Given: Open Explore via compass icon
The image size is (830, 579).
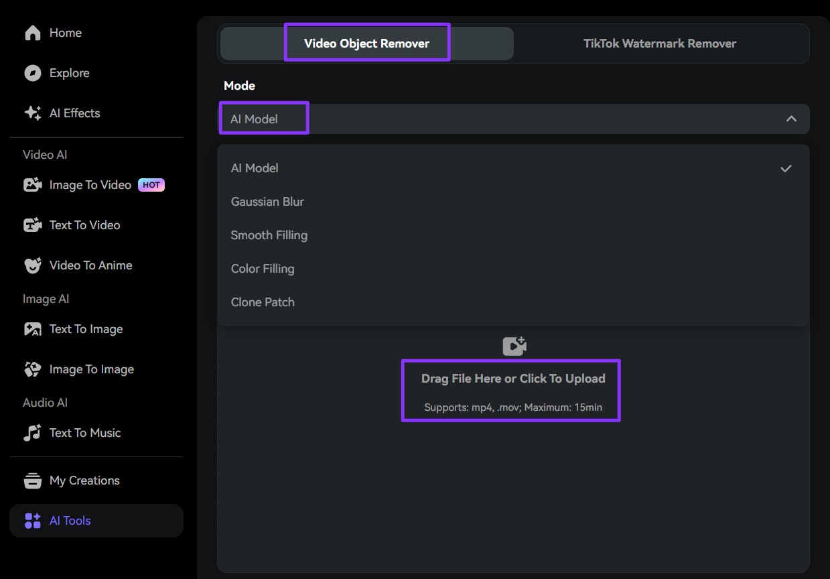Looking at the screenshot, I should click(32, 73).
